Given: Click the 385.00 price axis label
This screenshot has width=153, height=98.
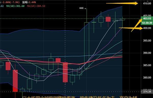Looking at the screenshot, I should point(147,65).
